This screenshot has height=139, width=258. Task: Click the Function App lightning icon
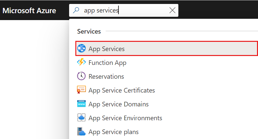(x=81, y=63)
